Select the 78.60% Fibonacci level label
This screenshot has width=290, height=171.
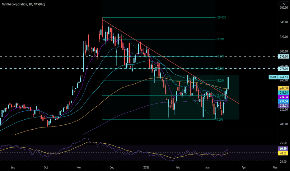(x=220, y=39)
